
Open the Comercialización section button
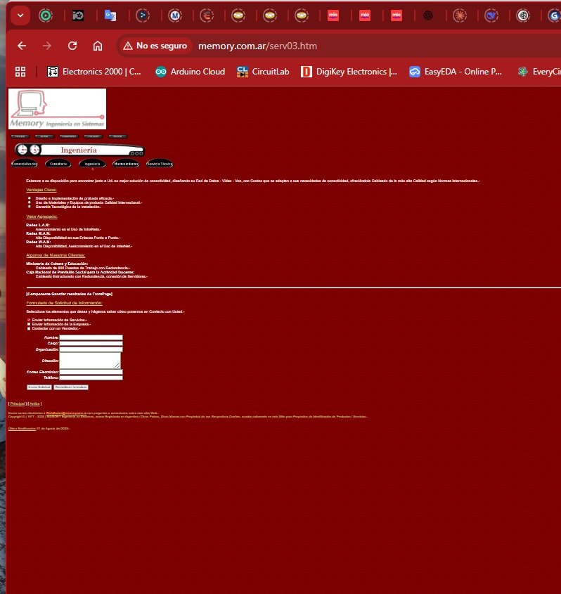[24, 164]
